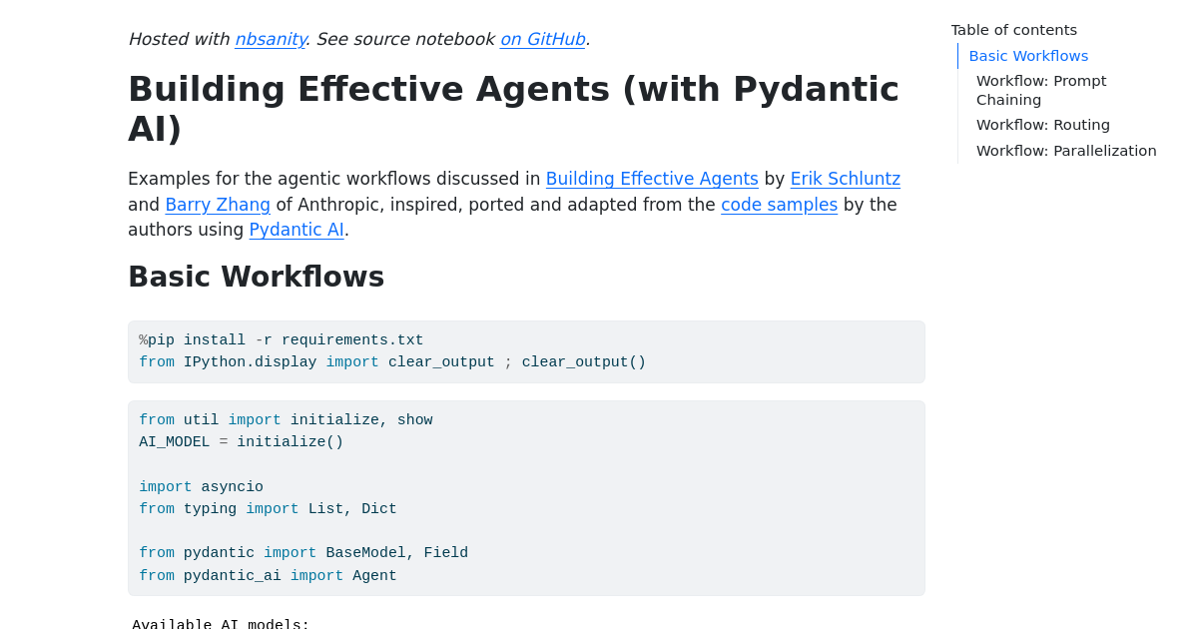Open the Pydantic AI link
This screenshot has width=1198, height=629.
(x=296, y=230)
